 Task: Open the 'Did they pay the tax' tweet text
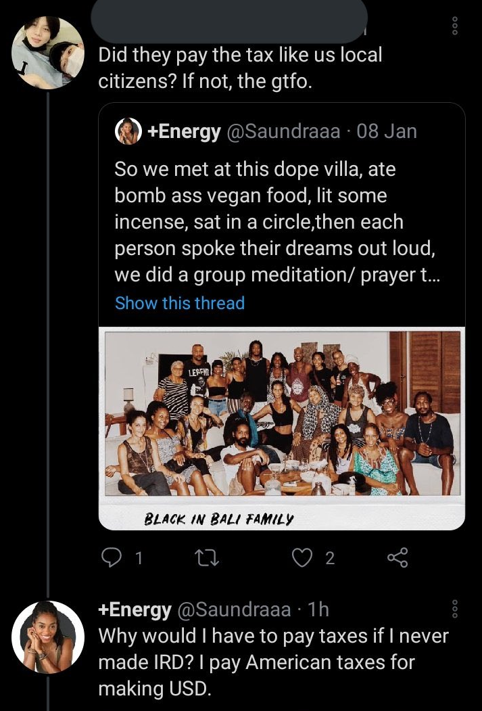click(240, 68)
